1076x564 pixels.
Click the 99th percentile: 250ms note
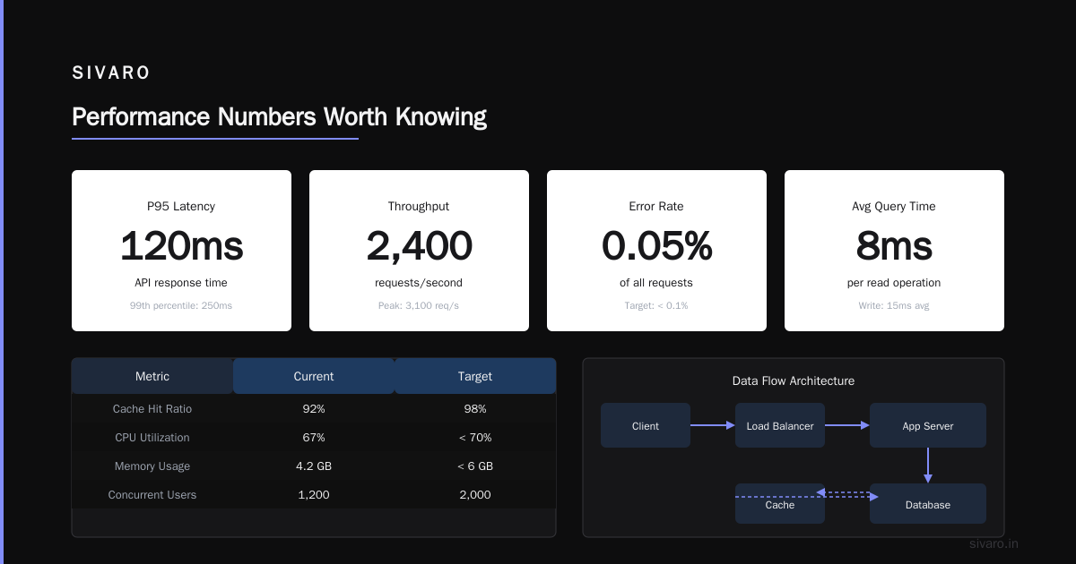(x=181, y=305)
